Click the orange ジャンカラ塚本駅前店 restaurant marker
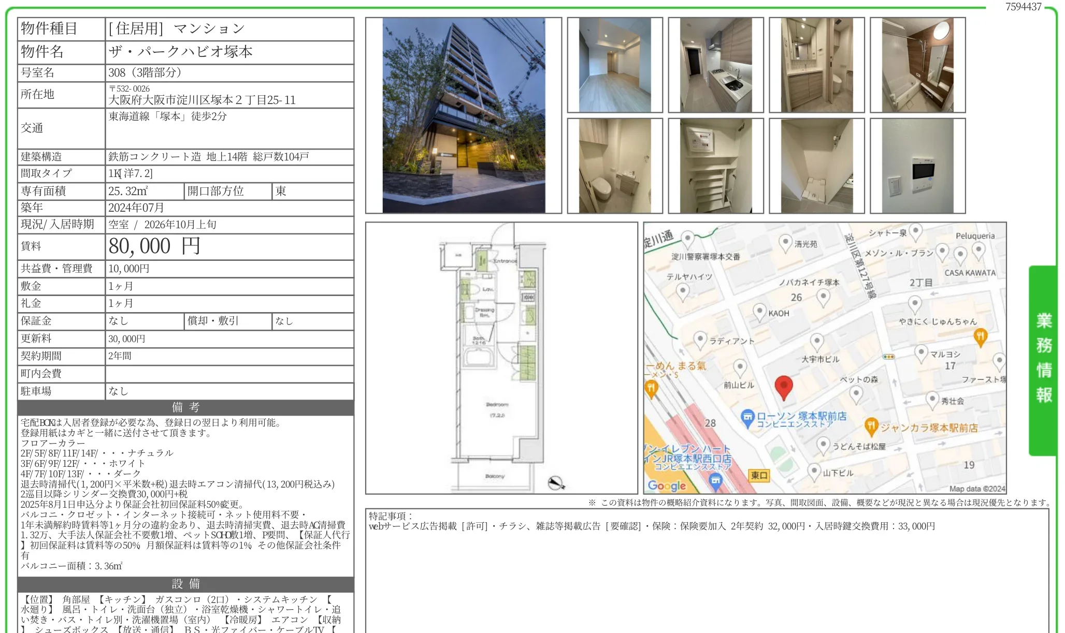 pos(871,426)
